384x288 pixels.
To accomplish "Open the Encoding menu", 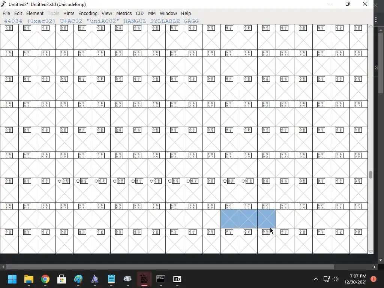I will point(88,13).
